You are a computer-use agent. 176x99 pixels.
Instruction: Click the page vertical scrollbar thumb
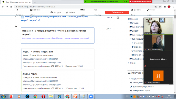click(175, 16)
